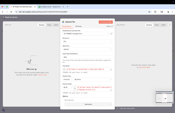Select JSON view in OUTPUT panel
Viewport: 175px width, 113px height.
[x=163, y=25]
